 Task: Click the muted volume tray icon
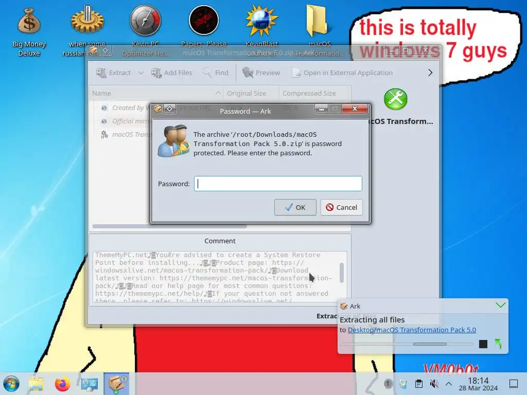[434, 384]
